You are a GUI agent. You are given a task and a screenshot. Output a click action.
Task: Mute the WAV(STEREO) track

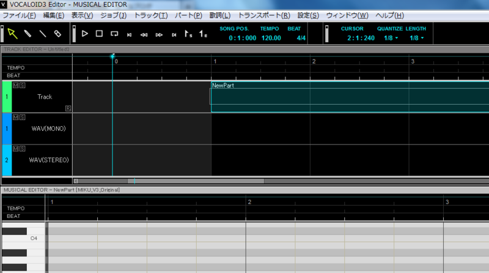pyautogui.click(x=16, y=149)
